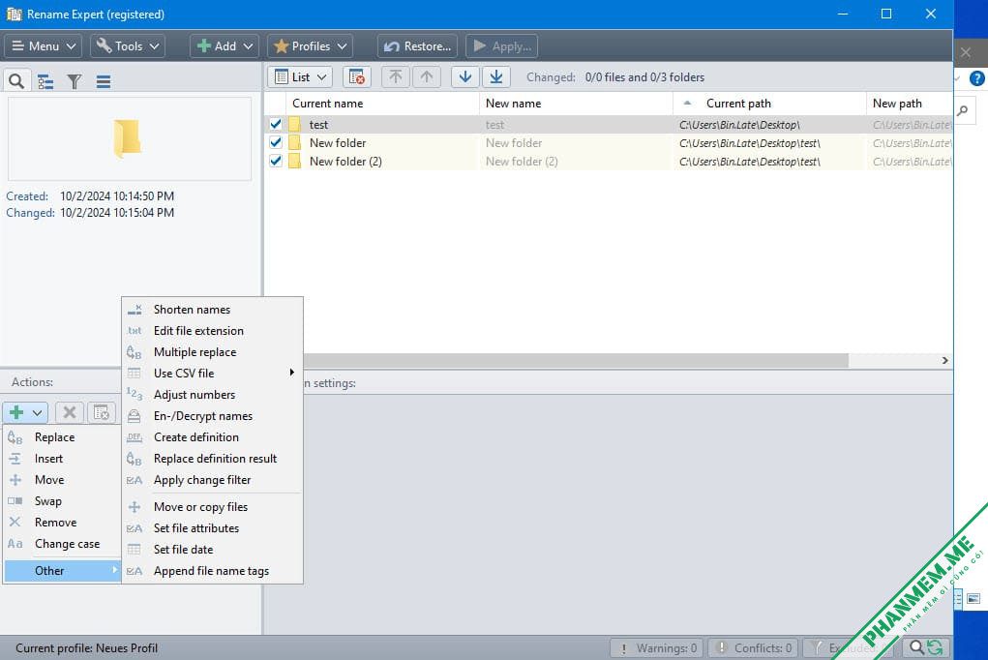Viewport: 988px width, 660px height.
Task: Click the preview magnifier in status bar
Action: [x=916, y=647]
